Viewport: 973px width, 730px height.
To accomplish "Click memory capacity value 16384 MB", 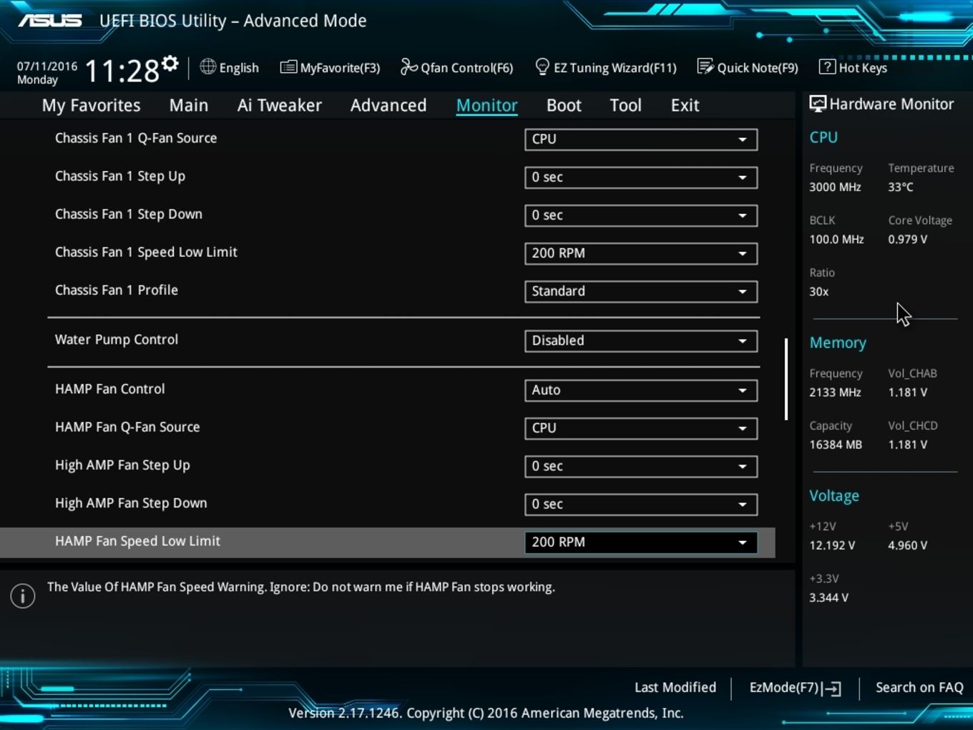I will [x=836, y=444].
